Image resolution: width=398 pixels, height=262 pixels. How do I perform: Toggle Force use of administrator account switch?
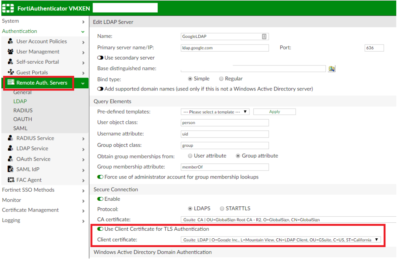(x=100, y=177)
